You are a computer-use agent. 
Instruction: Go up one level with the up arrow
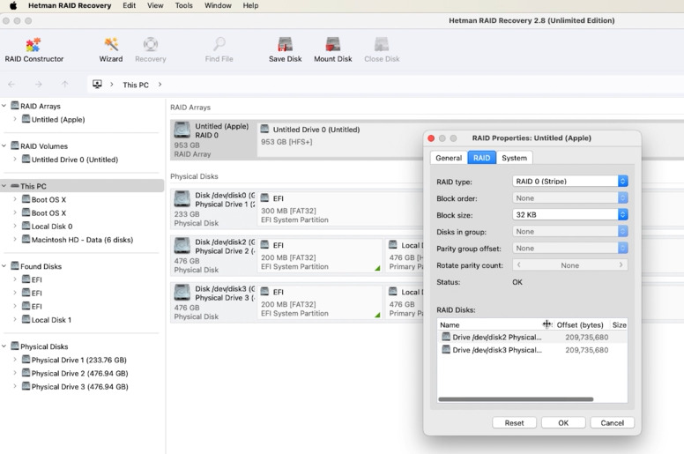(64, 85)
